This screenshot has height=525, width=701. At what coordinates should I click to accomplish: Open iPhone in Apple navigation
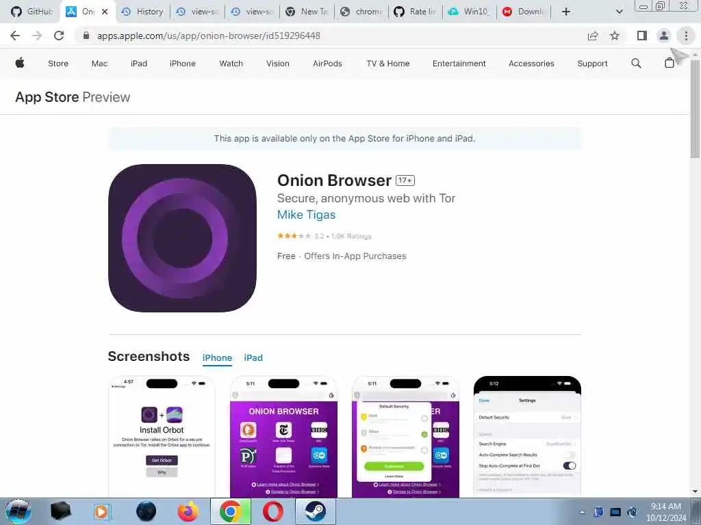[x=182, y=64]
